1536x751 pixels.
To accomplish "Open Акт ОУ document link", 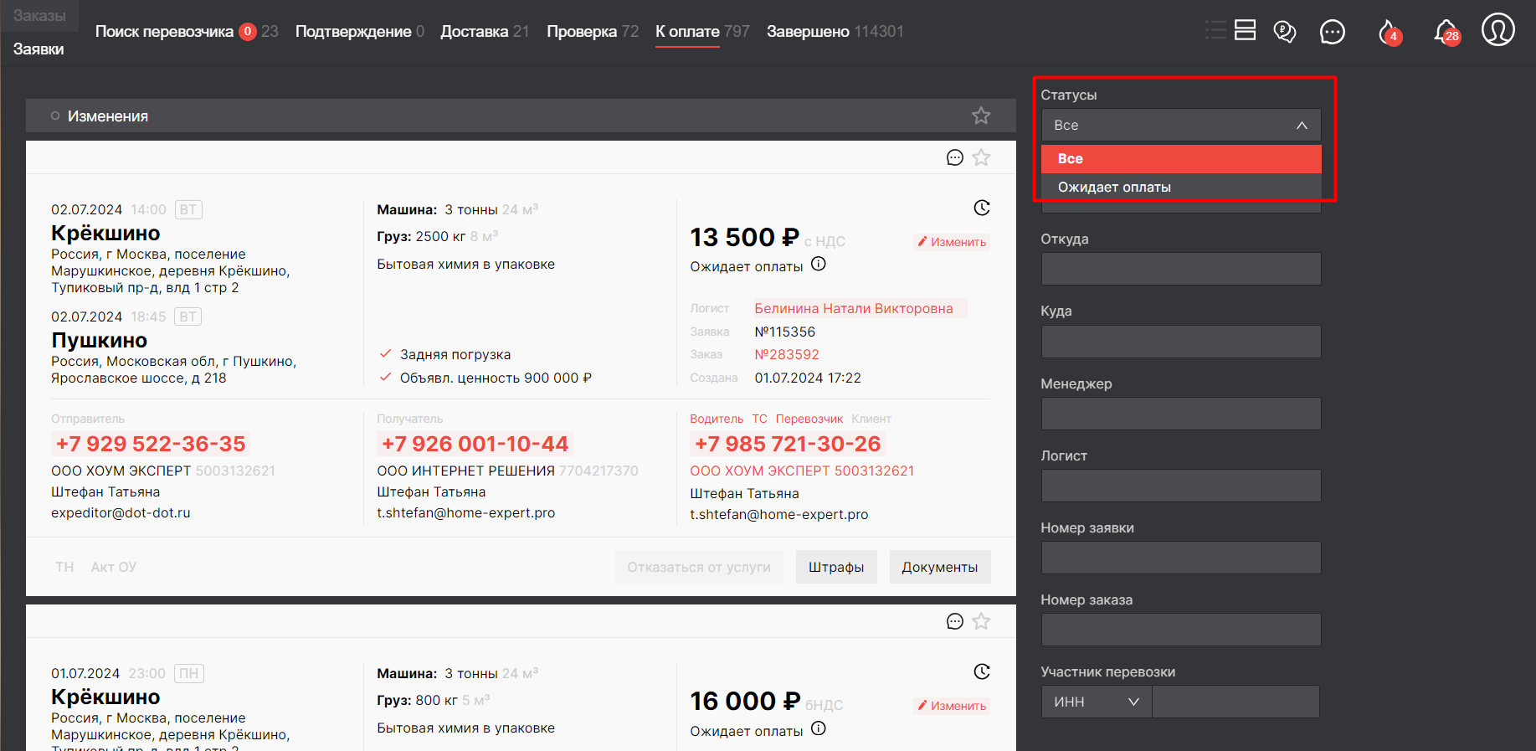I will (114, 567).
